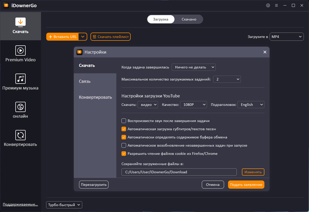This screenshot has width=309, height=212.
Task: Click the онлайн sidebar icon
Action: pyautogui.click(x=20, y=110)
